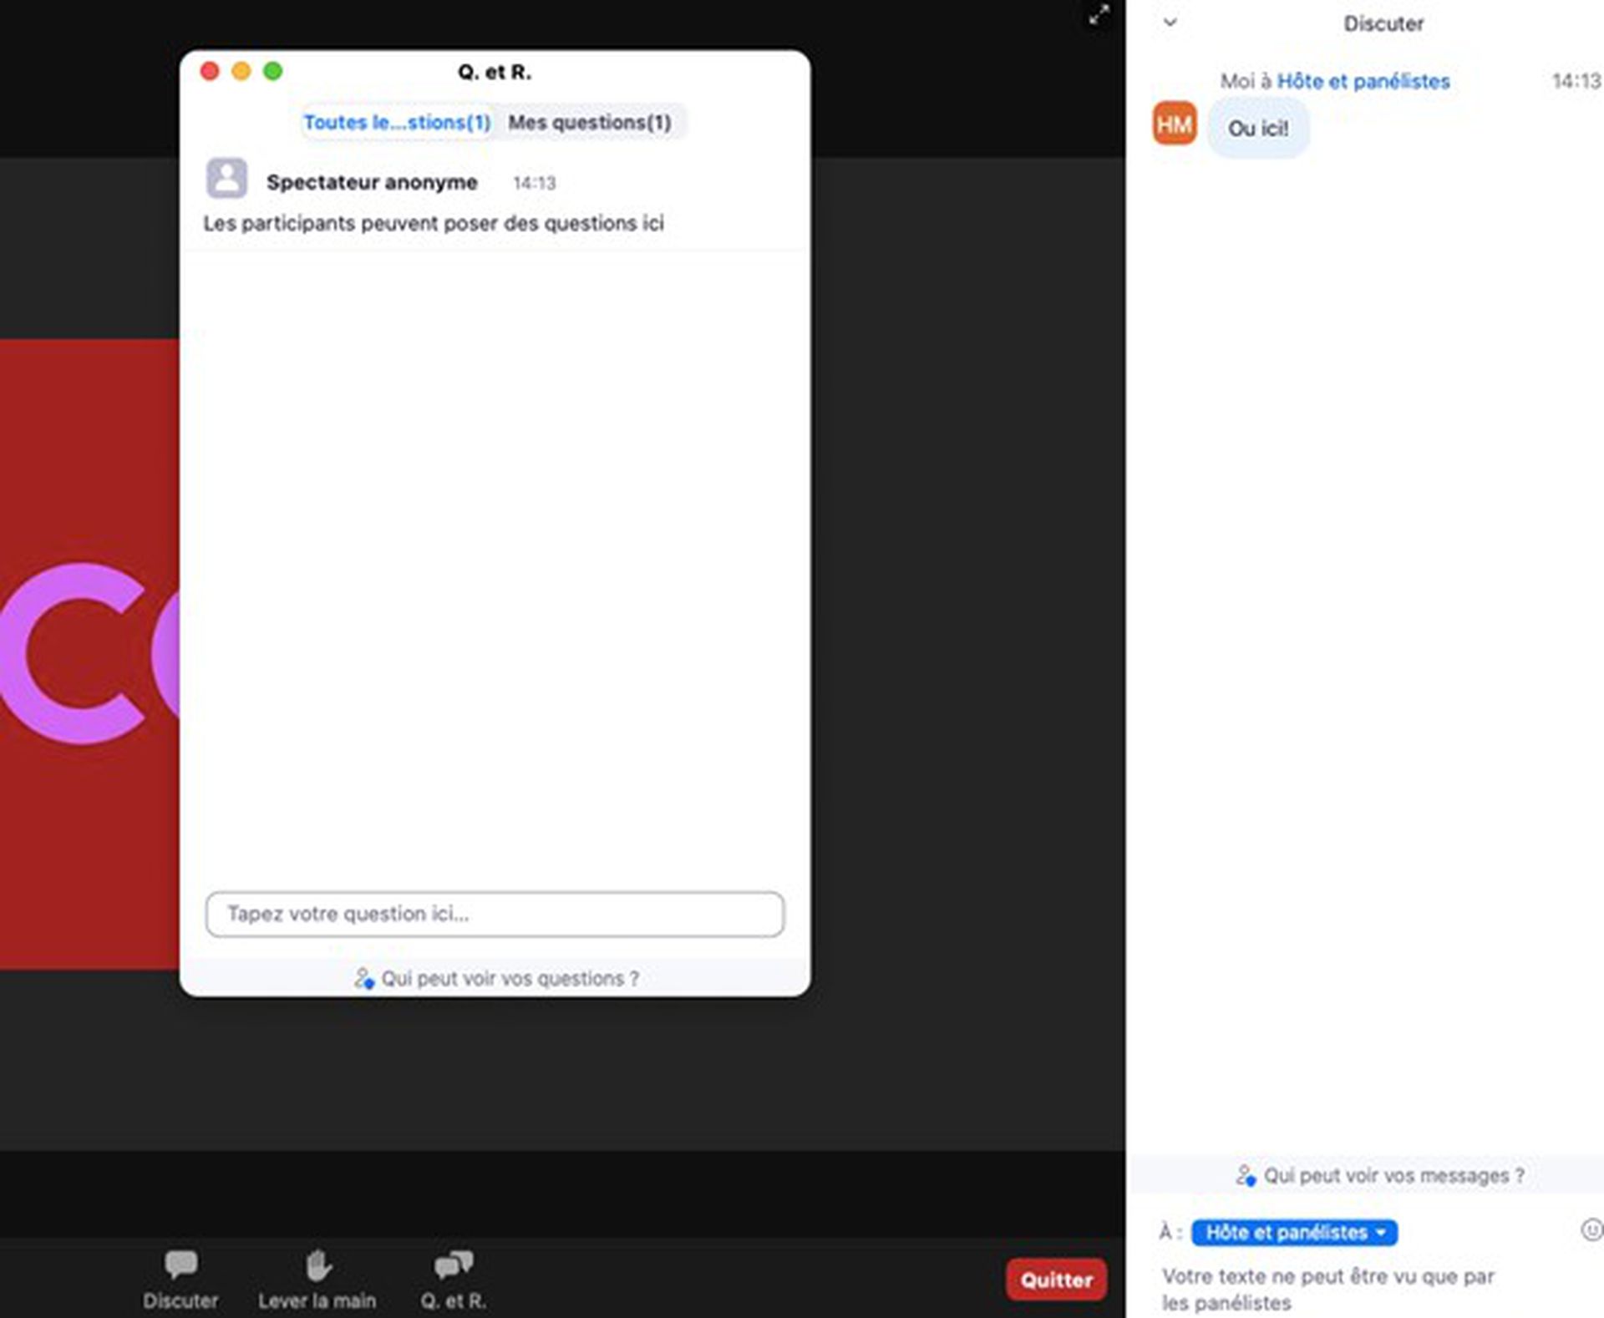This screenshot has width=1604, height=1318.
Task: Maximize the Q. et R. window with green button
Action: [x=272, y=71]
